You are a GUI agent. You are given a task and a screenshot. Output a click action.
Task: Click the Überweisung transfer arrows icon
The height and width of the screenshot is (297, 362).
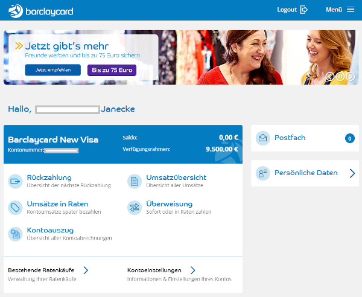tap(135, 208)
